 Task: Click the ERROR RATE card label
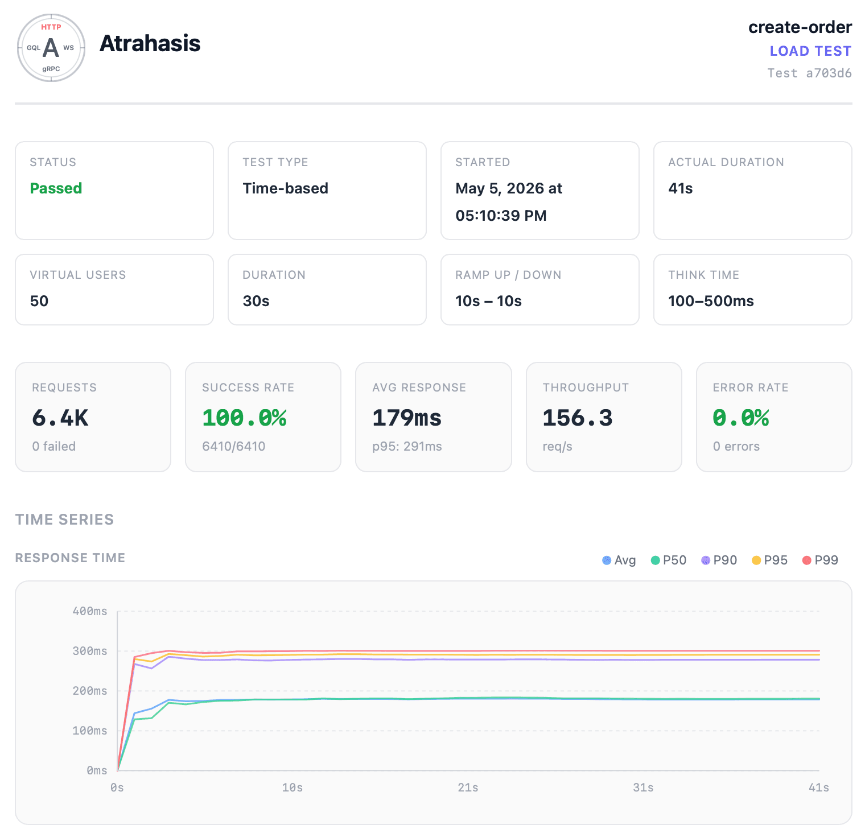[x=751, y=387]
